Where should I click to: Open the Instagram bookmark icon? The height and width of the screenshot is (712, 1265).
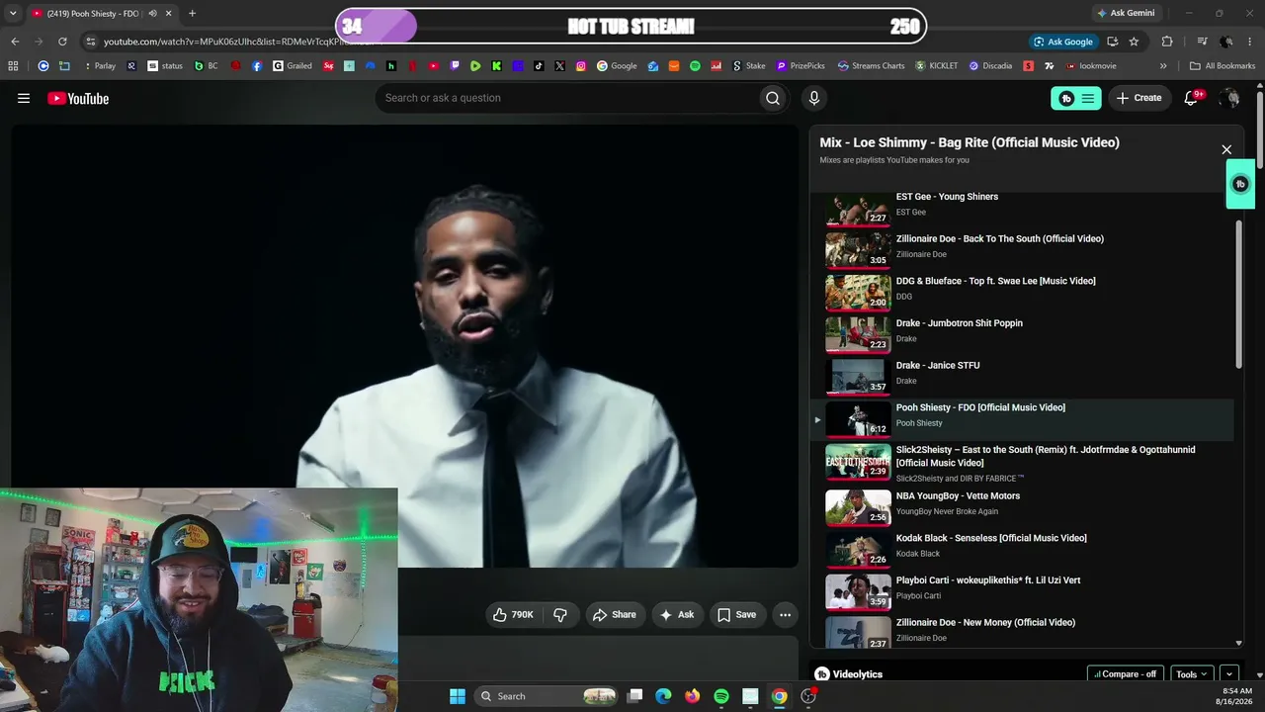pyautogui.click(x=581, y=66)
